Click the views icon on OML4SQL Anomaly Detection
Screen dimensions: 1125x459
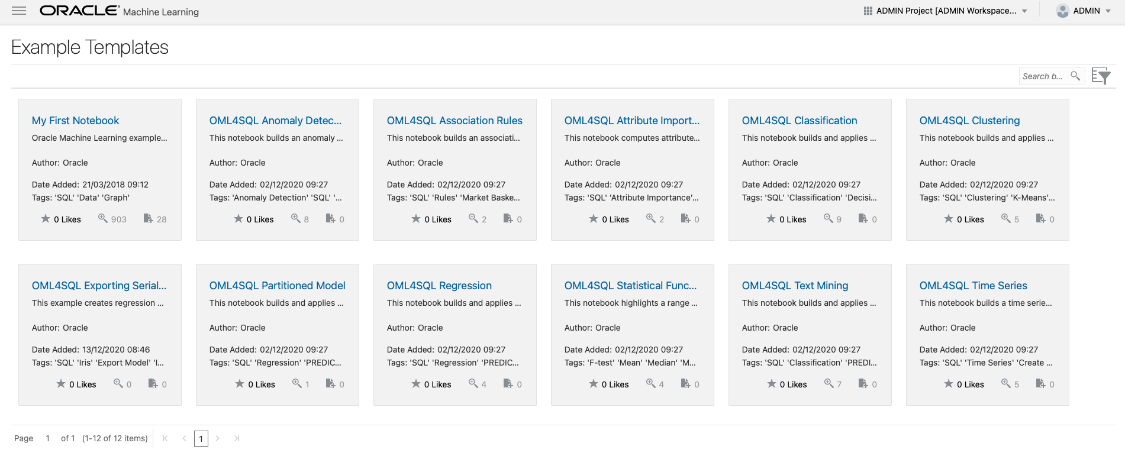(296, 218)
